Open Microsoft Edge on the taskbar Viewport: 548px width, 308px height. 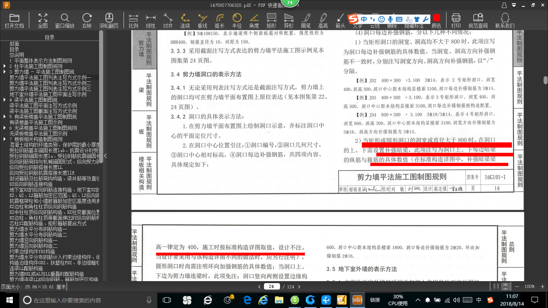click(x=247, y=300)
